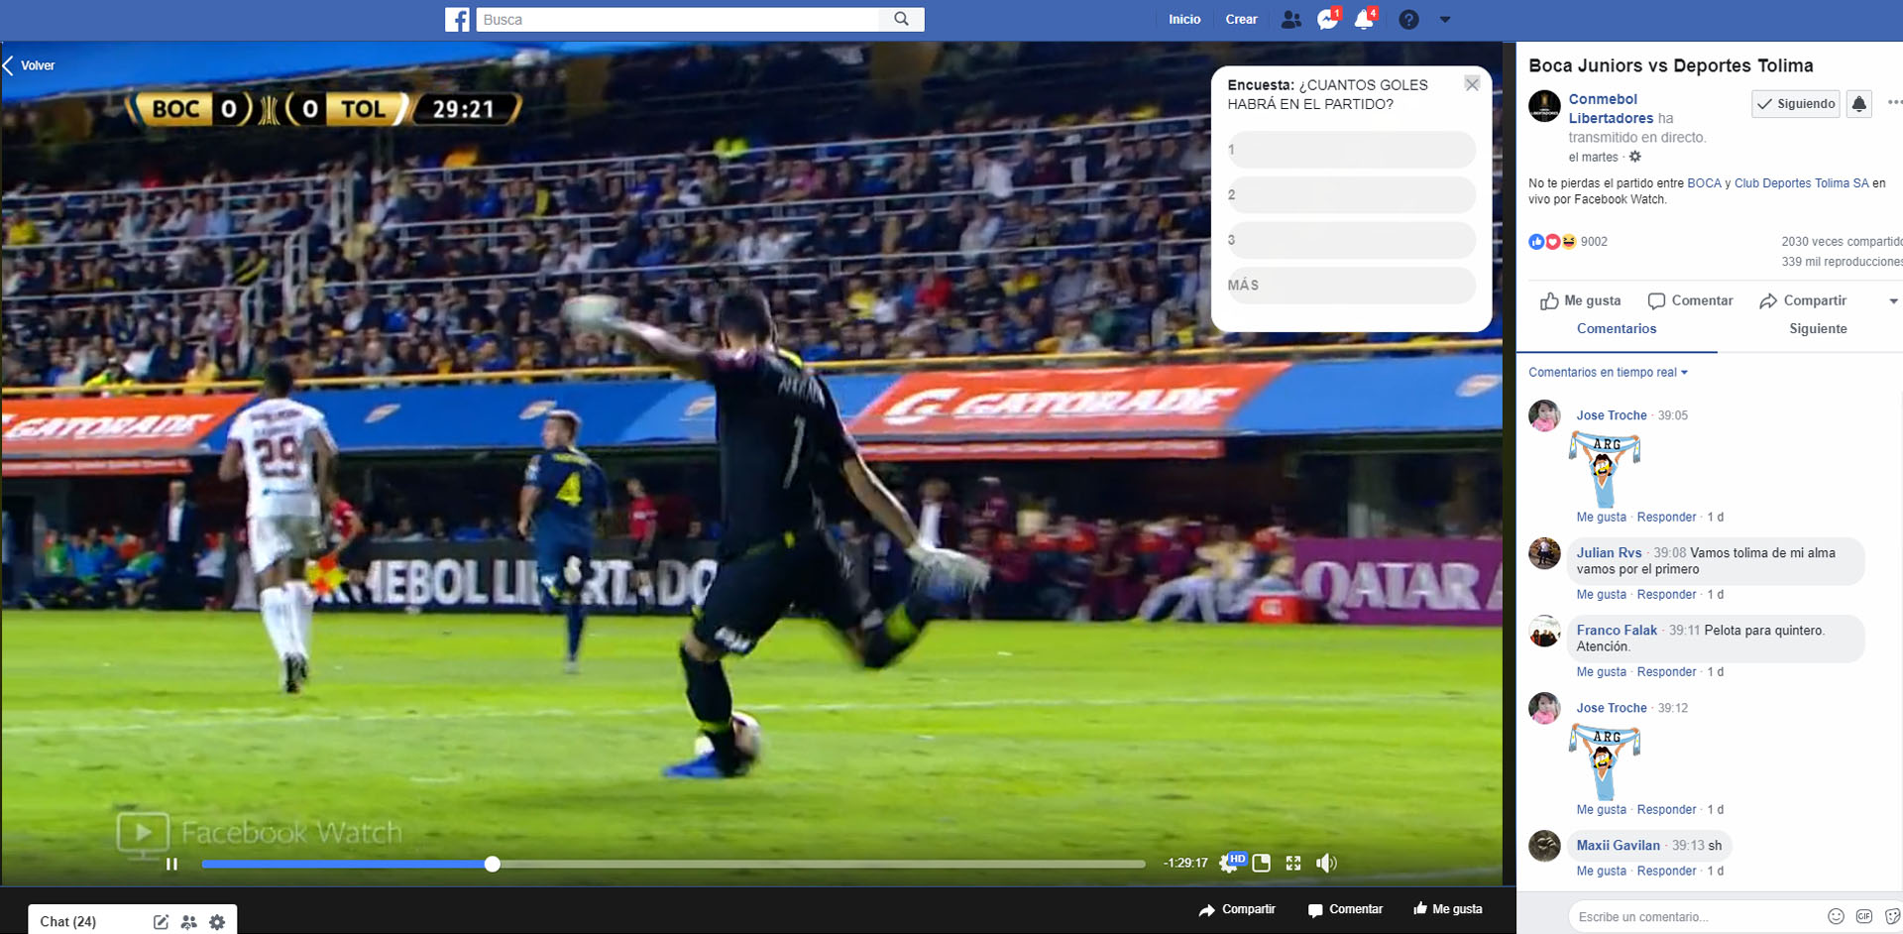Reply to Maxii Gavilan comment

[x=1666, y=872]
